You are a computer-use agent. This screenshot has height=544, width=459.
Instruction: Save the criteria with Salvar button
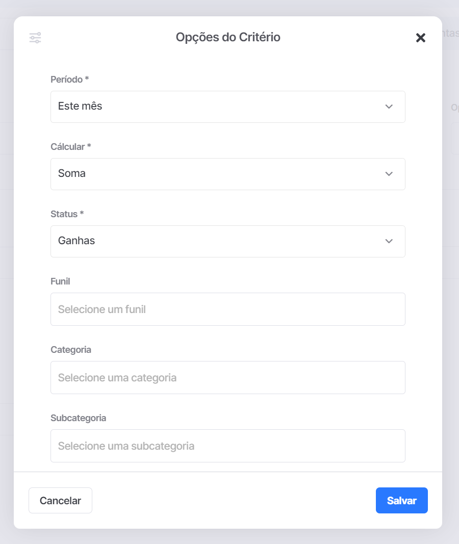402,500
